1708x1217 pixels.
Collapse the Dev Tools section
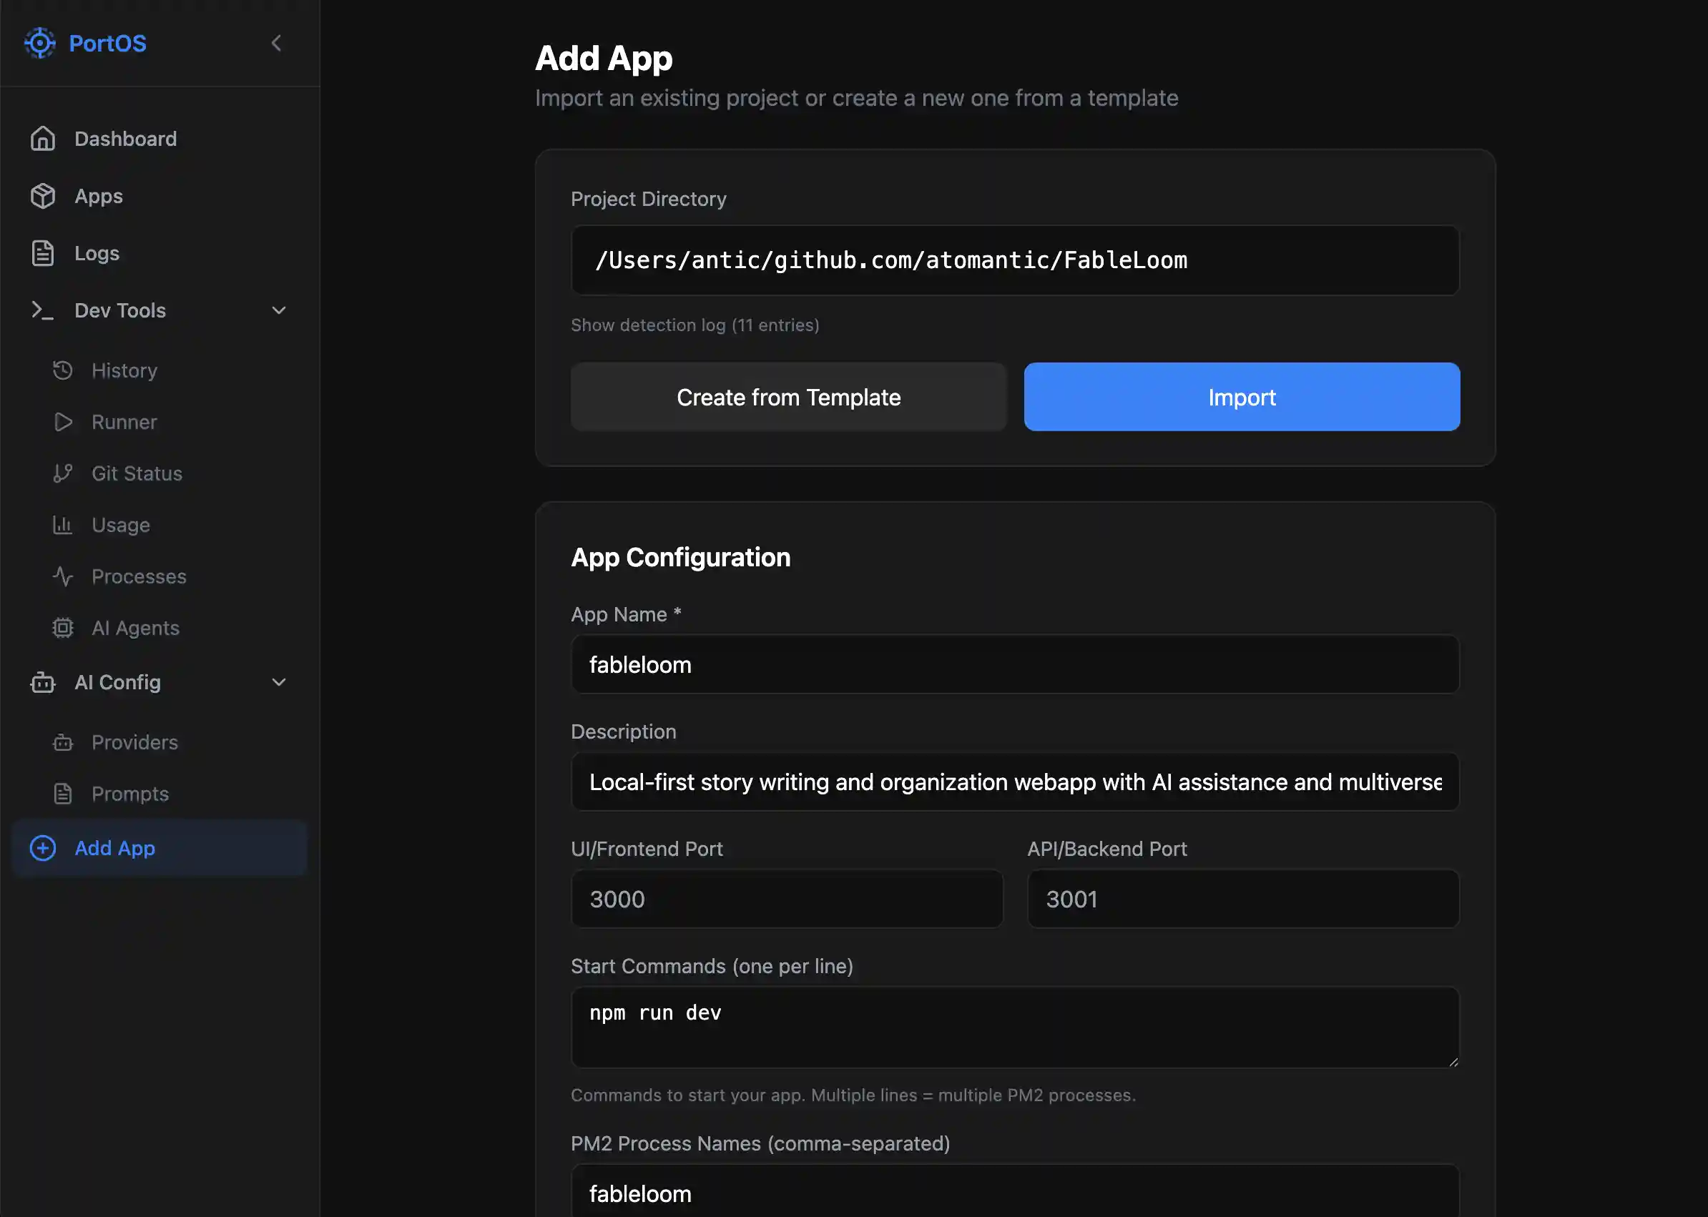click(278, 310)
